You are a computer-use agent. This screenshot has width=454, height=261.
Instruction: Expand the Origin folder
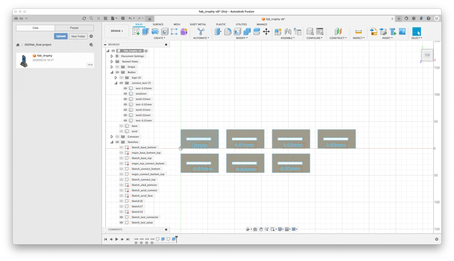pyautogui.click(x=112, y=67)
